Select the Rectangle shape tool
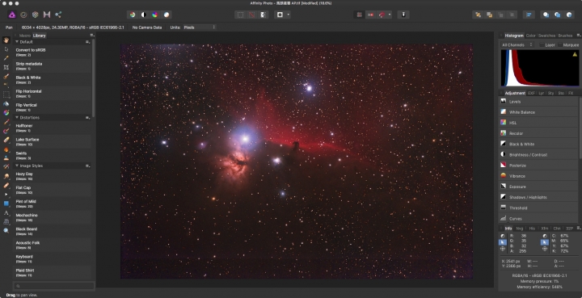This screenshot has height=298, width=582. point(6,204)
